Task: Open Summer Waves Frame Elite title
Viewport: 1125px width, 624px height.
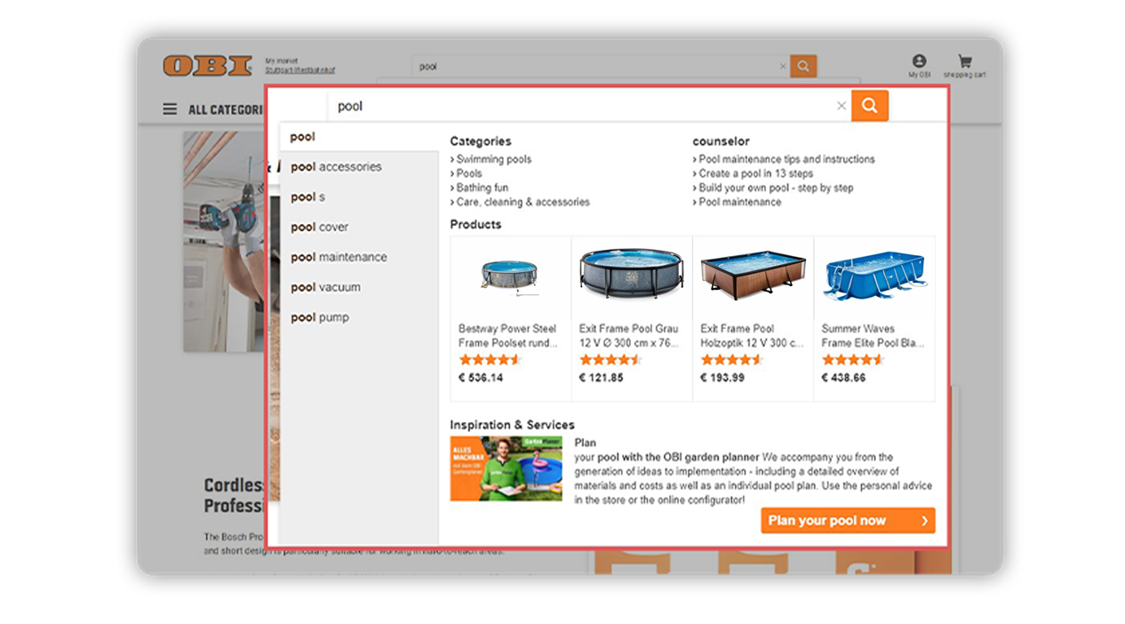Action: coord(873,336)
